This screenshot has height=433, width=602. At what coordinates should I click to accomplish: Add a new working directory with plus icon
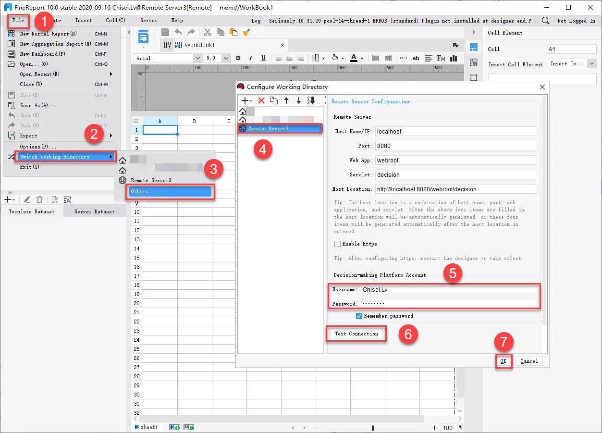244,100
